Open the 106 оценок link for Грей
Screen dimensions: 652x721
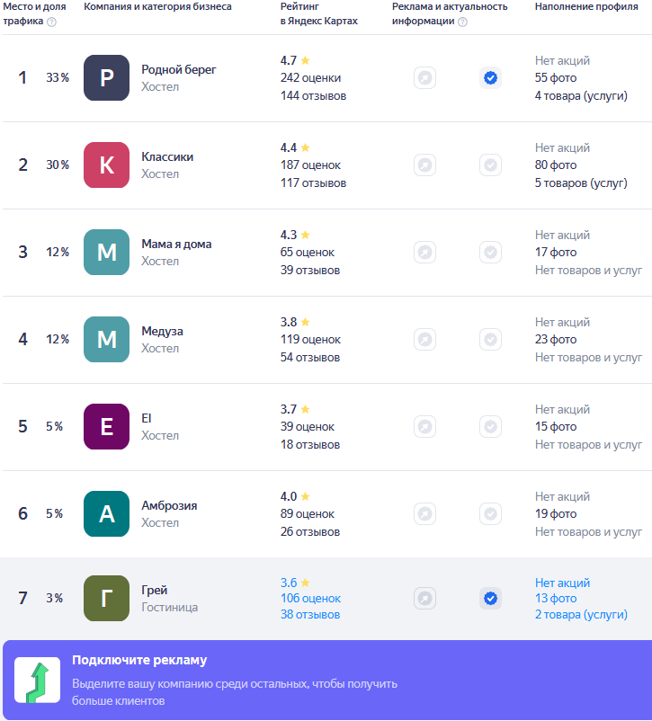point(310,598)
